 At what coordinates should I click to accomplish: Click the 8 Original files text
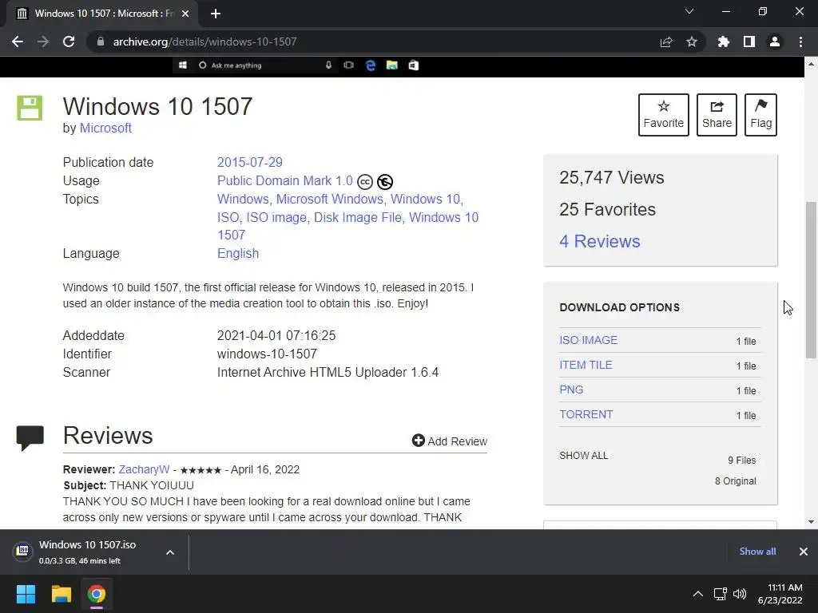point(736,481)
